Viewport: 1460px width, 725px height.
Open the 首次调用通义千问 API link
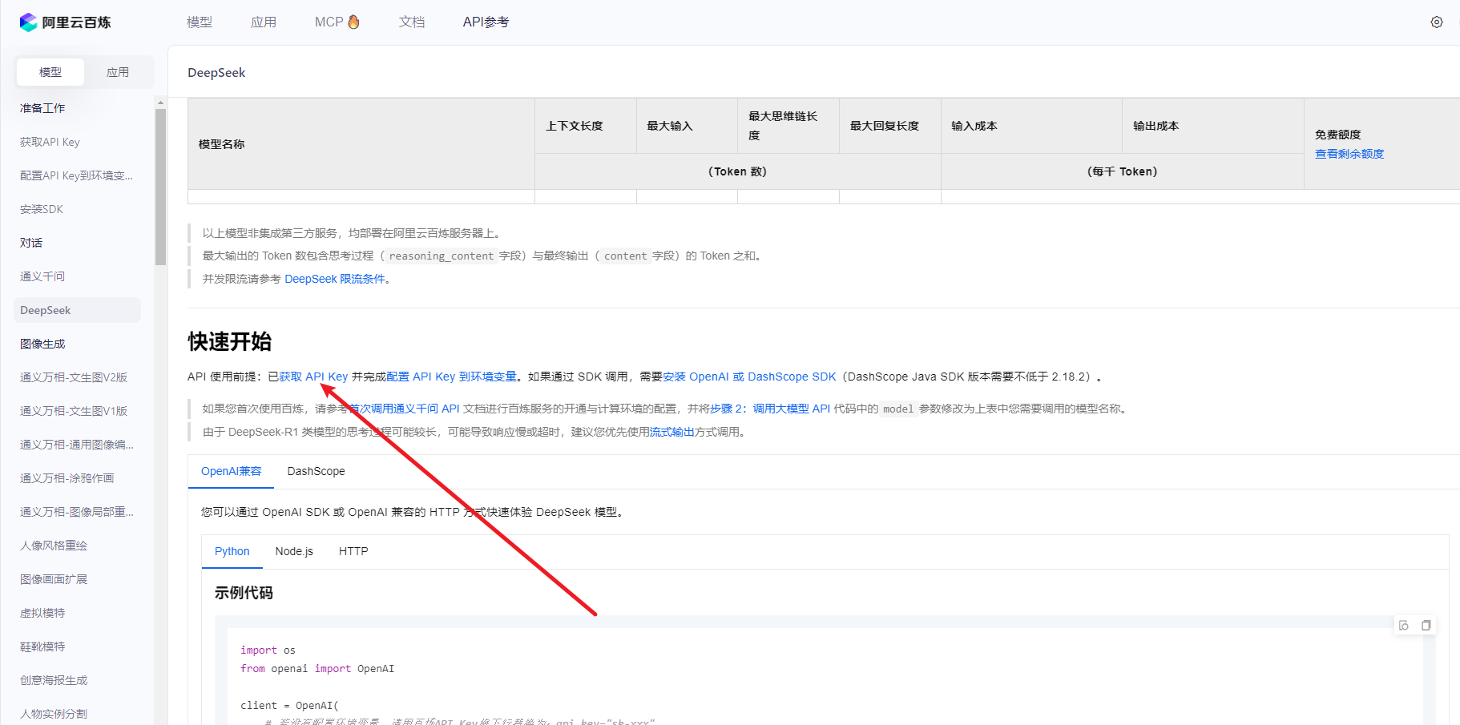[x=404, y=409]
